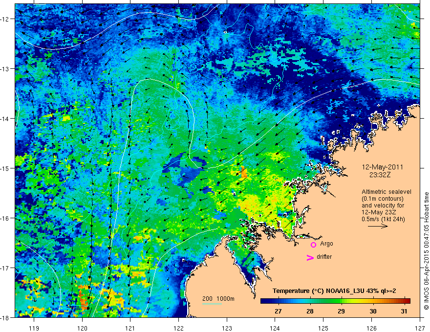Click the color bar label 31

click(x=404, y=311)
